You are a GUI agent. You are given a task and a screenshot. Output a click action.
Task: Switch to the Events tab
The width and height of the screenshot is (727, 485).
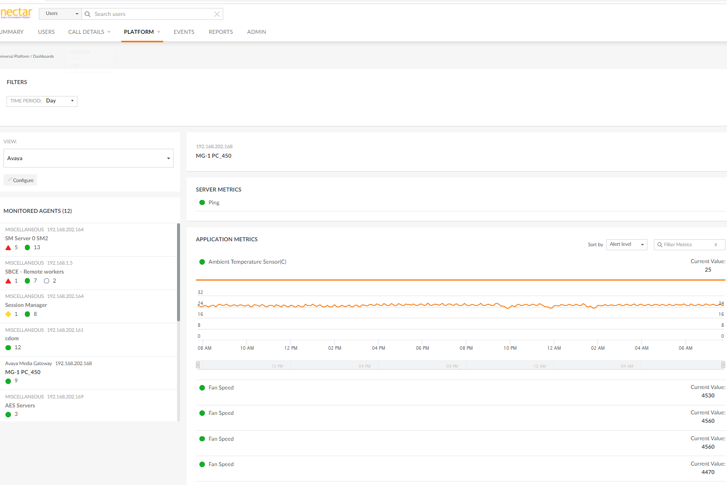[x=184, y=32]
